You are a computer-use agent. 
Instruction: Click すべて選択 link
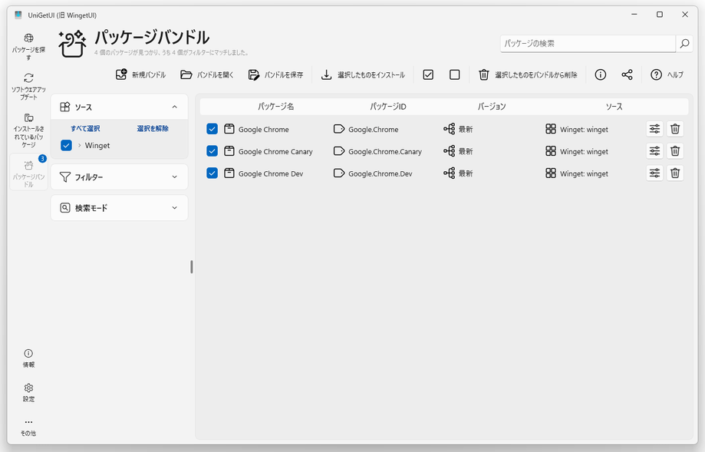(85, 129)
